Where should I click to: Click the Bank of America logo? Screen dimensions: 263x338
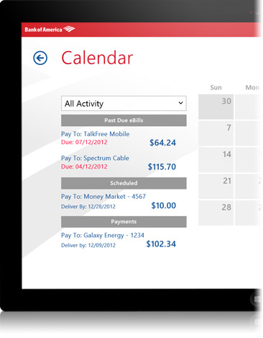click(50, 30)
